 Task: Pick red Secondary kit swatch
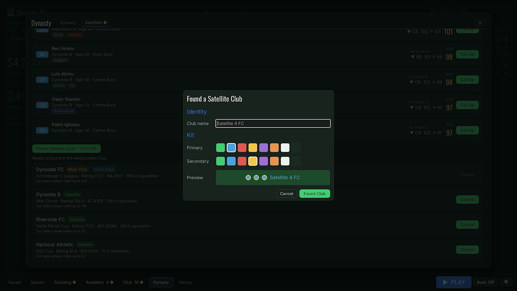tap(242, 161)
